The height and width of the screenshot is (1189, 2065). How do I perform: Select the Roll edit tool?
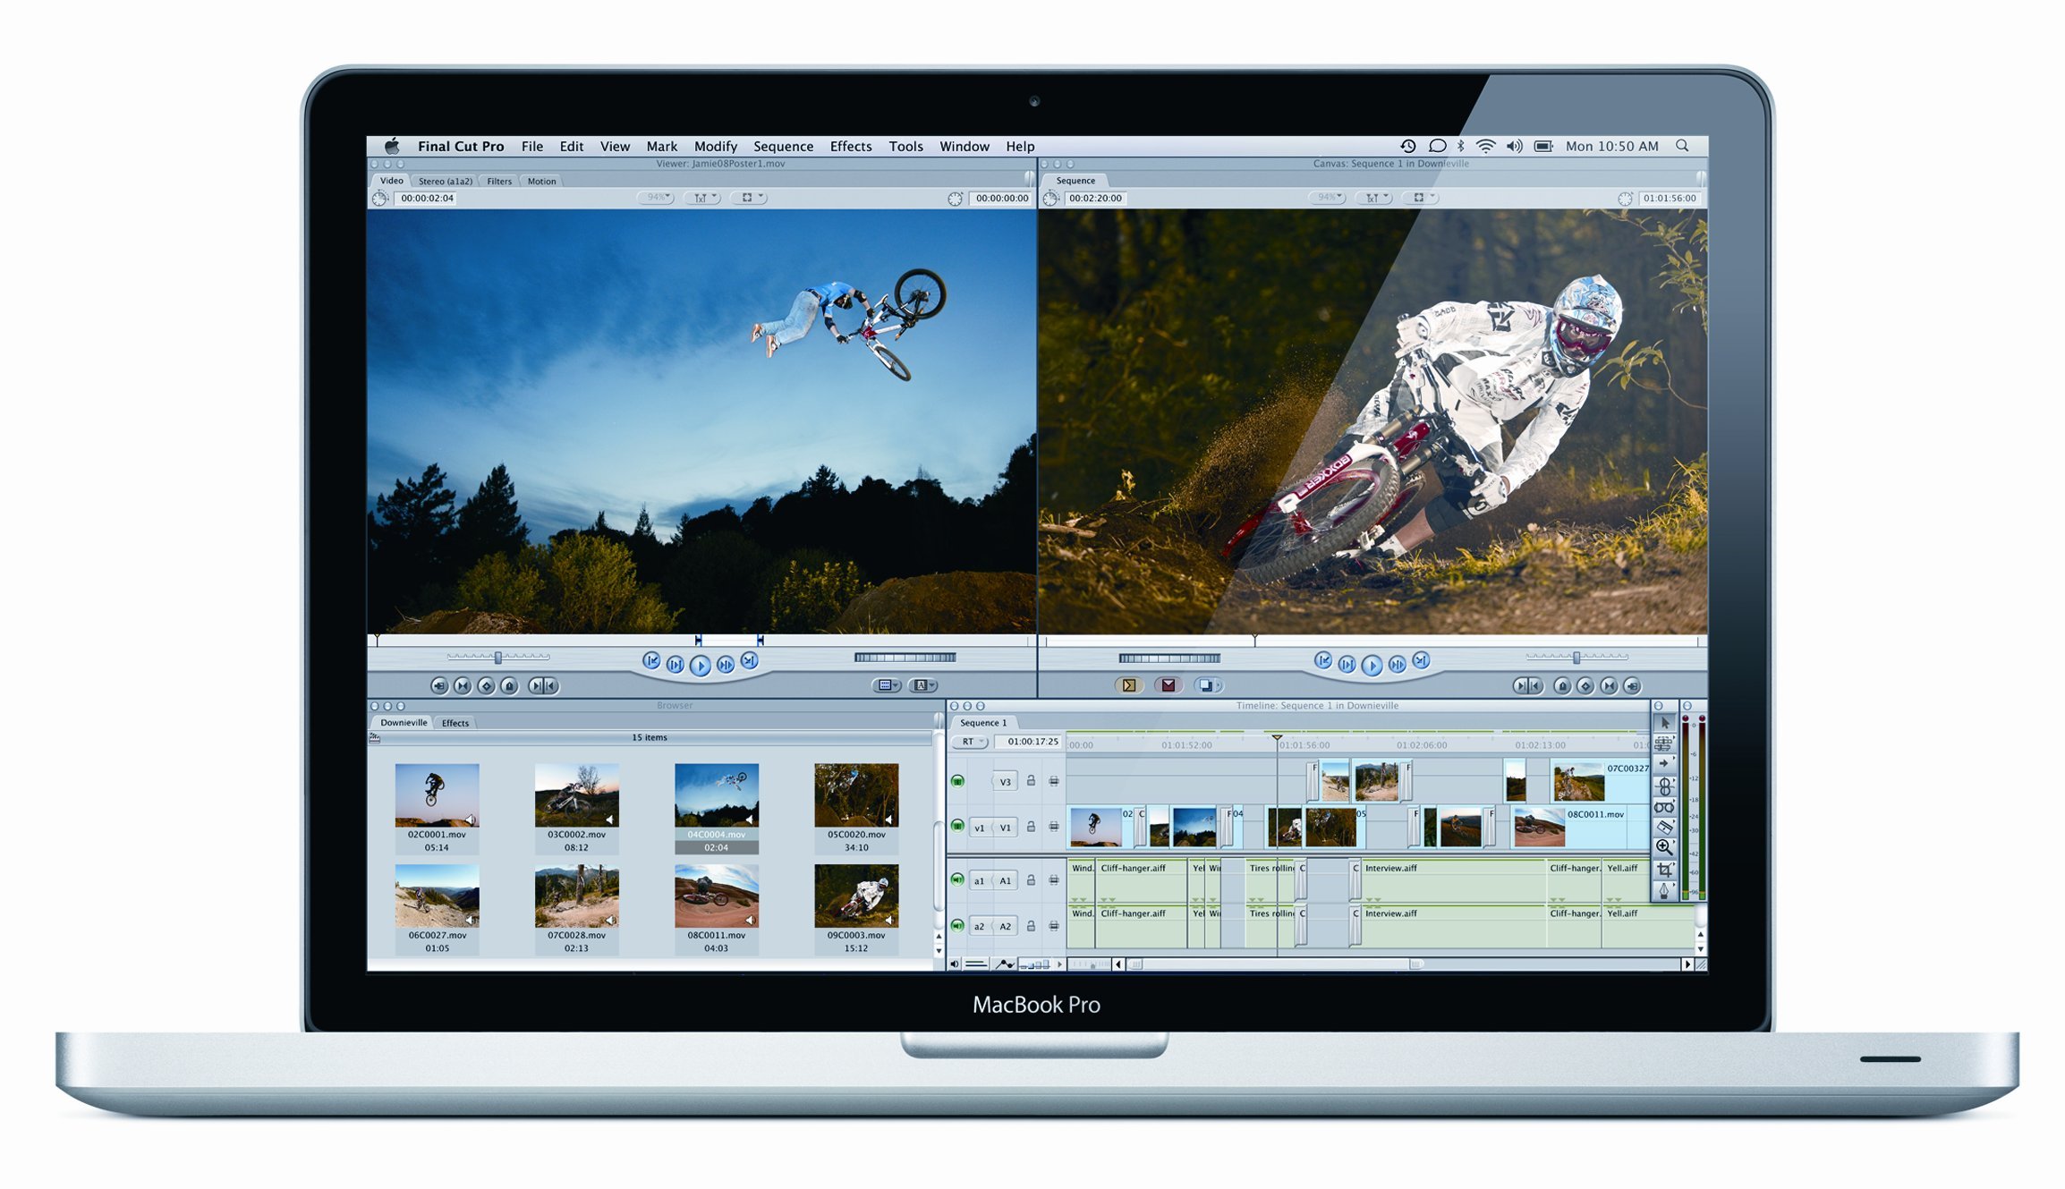[1663, 786]
